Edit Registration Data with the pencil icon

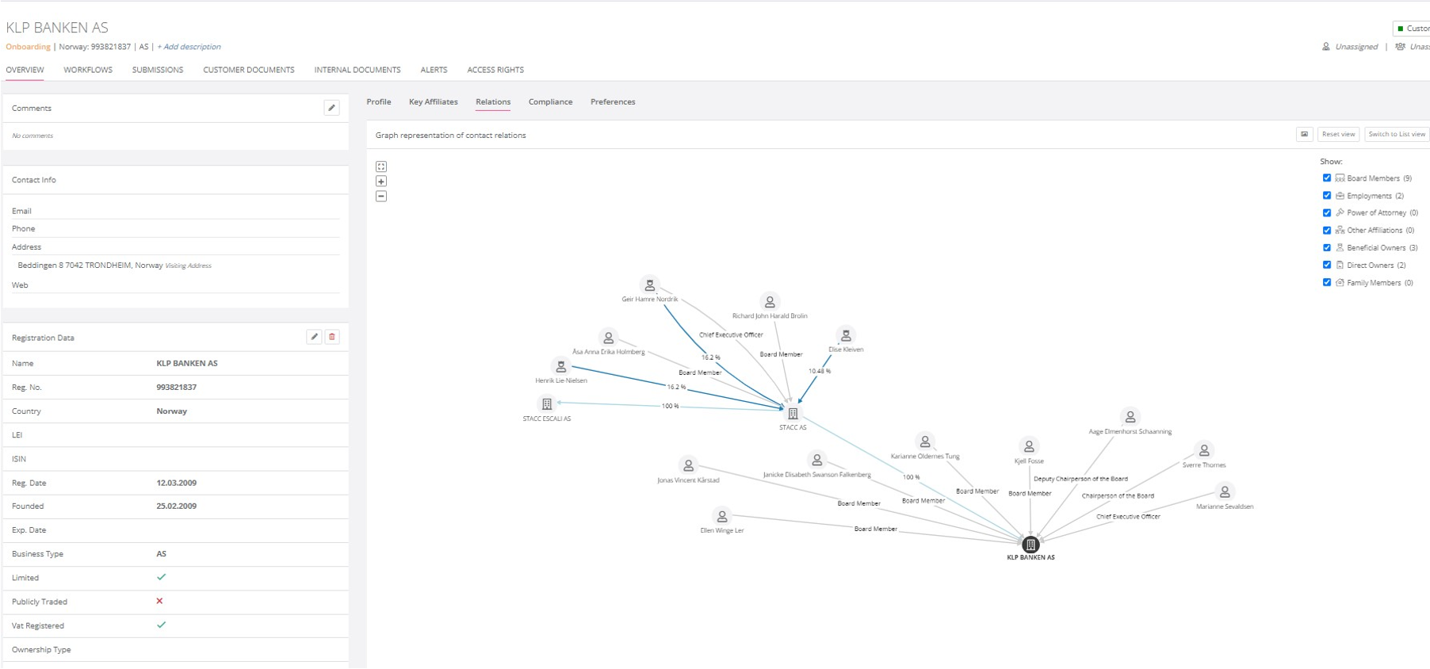tap(314, 337)
